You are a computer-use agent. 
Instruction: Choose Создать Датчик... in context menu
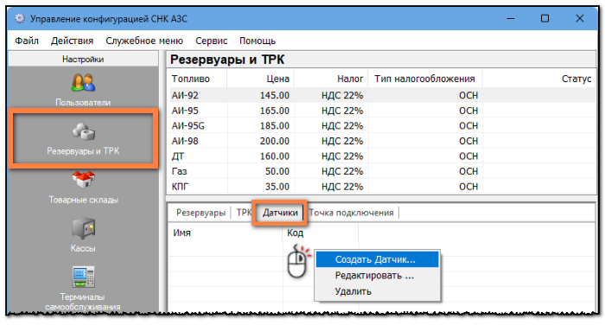(x=378, y=259)
